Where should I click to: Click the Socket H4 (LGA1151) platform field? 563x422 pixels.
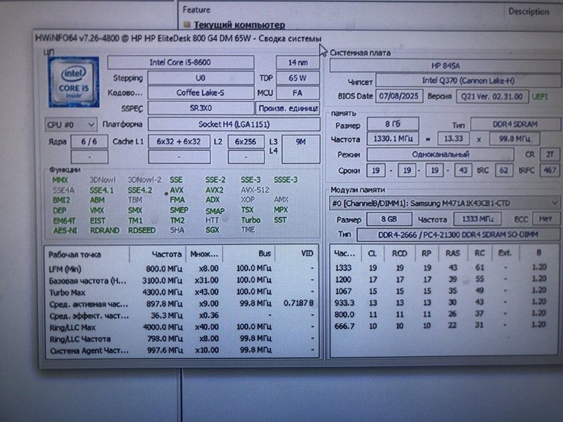234,124
